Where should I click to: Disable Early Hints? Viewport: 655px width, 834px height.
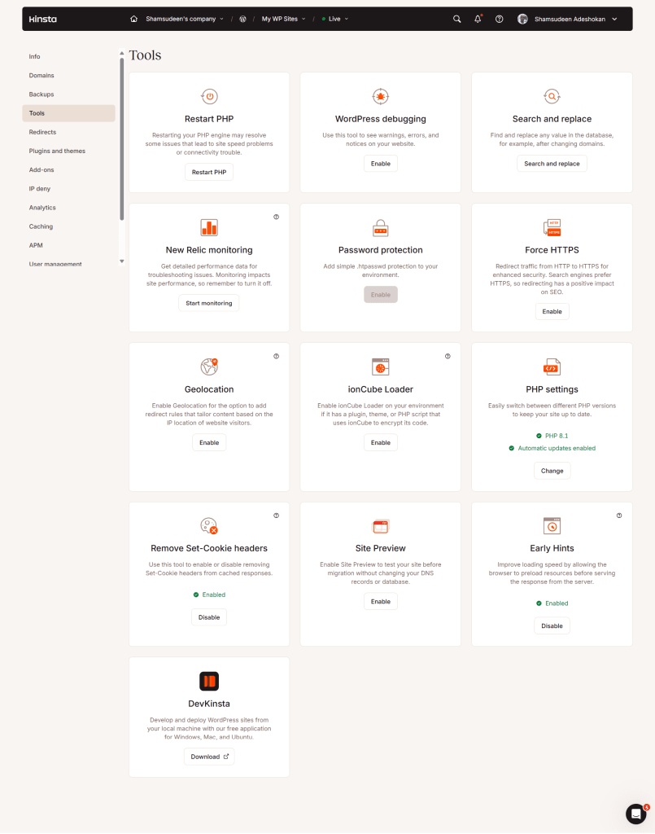[x=552, y=626]
